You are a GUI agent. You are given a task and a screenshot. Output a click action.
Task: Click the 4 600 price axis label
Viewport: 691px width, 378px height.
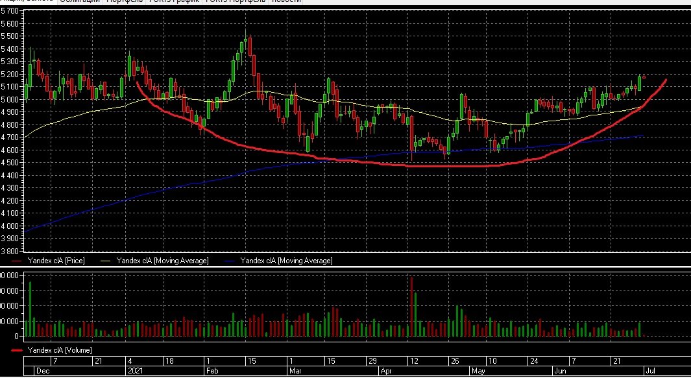pyautogui.click(x=10, y=150)
